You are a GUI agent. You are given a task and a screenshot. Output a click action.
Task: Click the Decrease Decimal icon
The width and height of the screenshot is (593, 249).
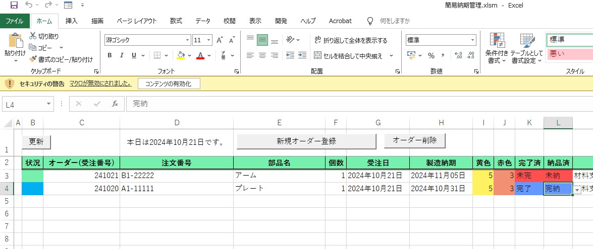(x=470, y=55)
